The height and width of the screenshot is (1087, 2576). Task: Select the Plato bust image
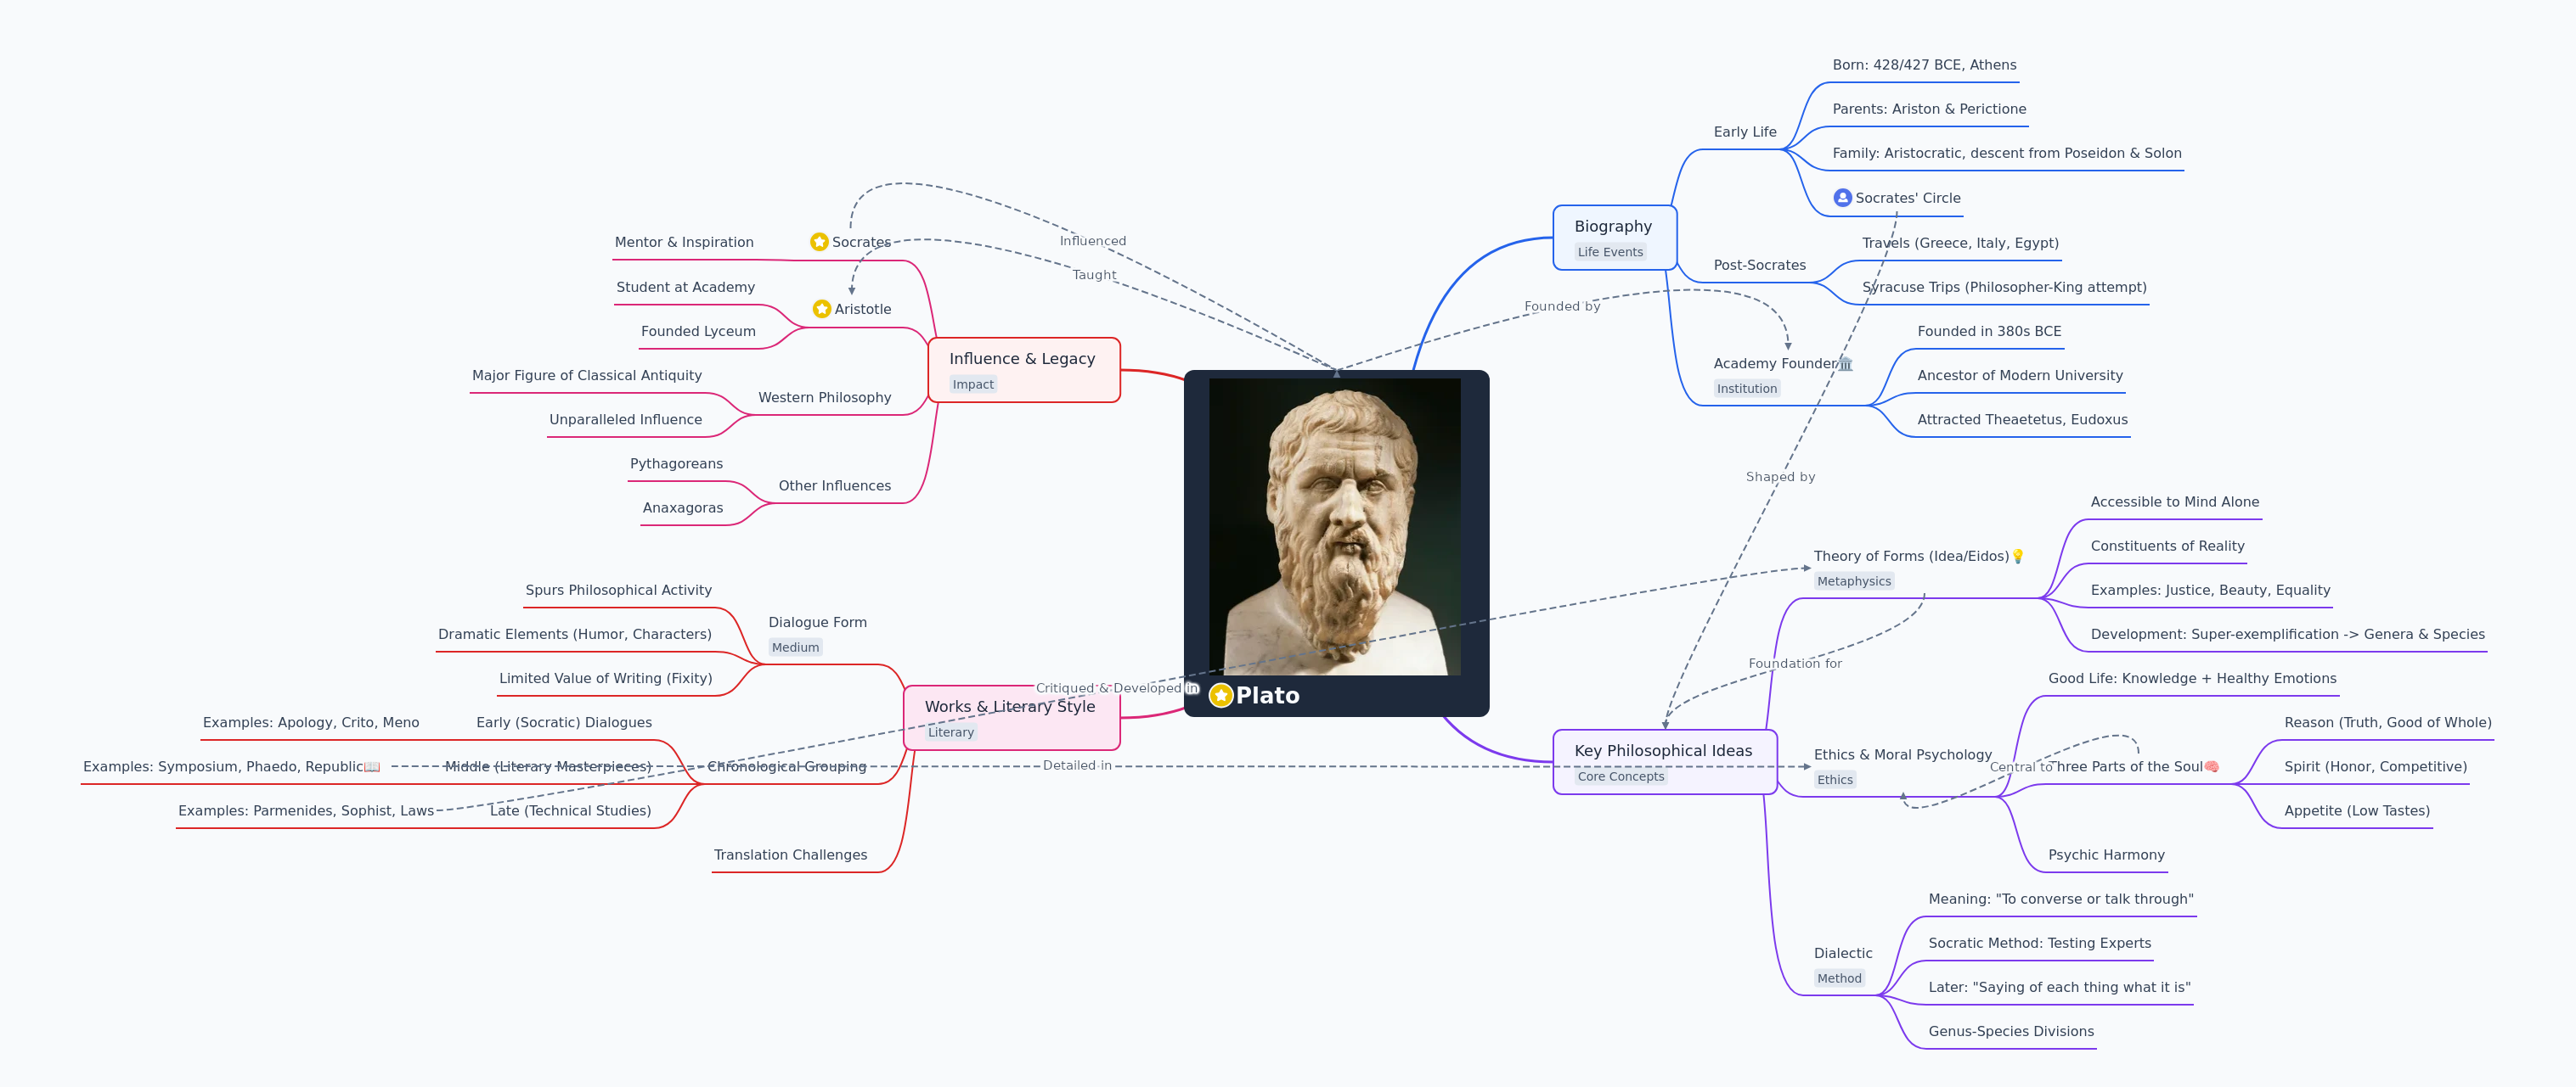[1335, 526]
